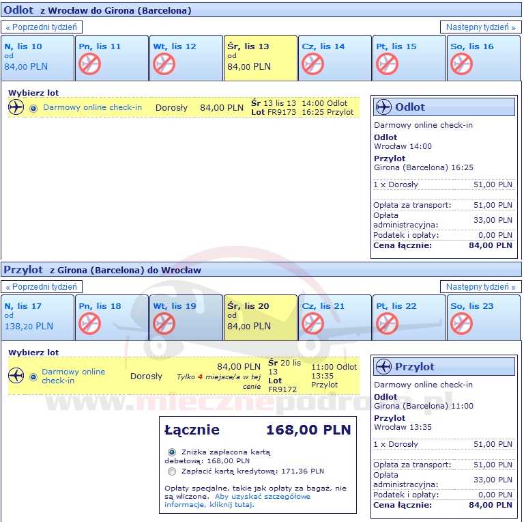The height and width of the screenshot is (522, 524).
Task: Click airplane icon beside outbound flight FR9173
Action: pyautogui.click(x=16, y=107)
